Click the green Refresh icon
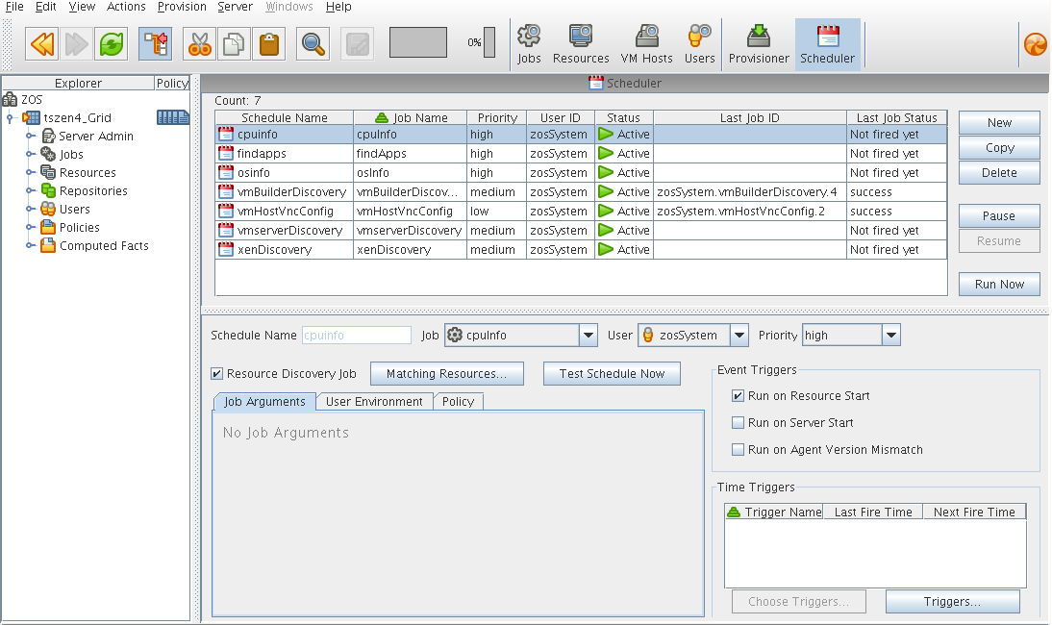 click(x=110, y=44)
